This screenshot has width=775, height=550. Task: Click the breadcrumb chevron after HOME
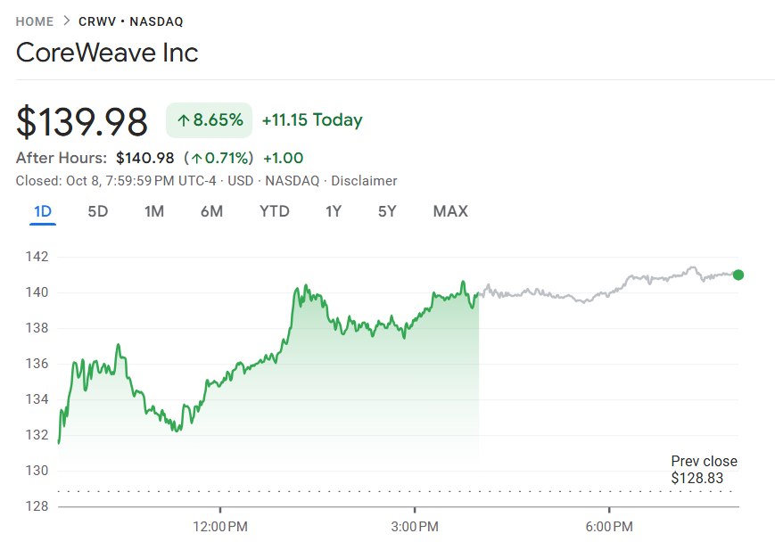(66, 21)
